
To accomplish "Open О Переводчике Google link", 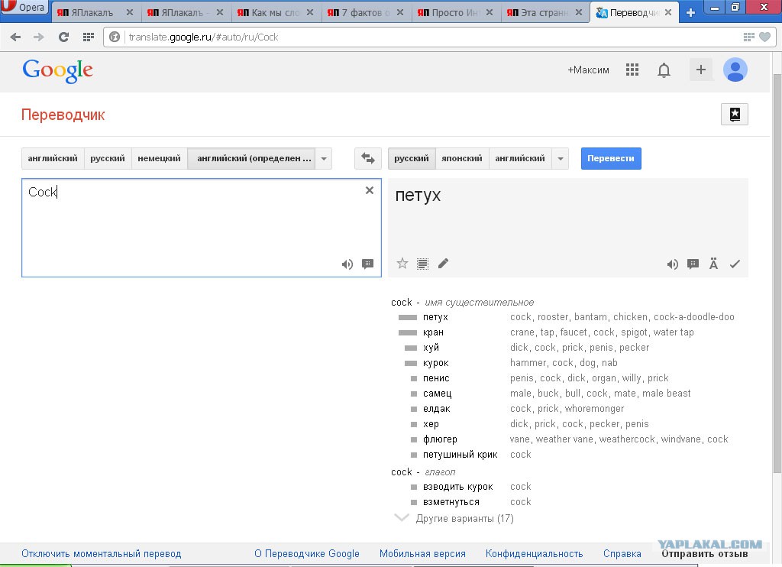I will tap(307, 553).
